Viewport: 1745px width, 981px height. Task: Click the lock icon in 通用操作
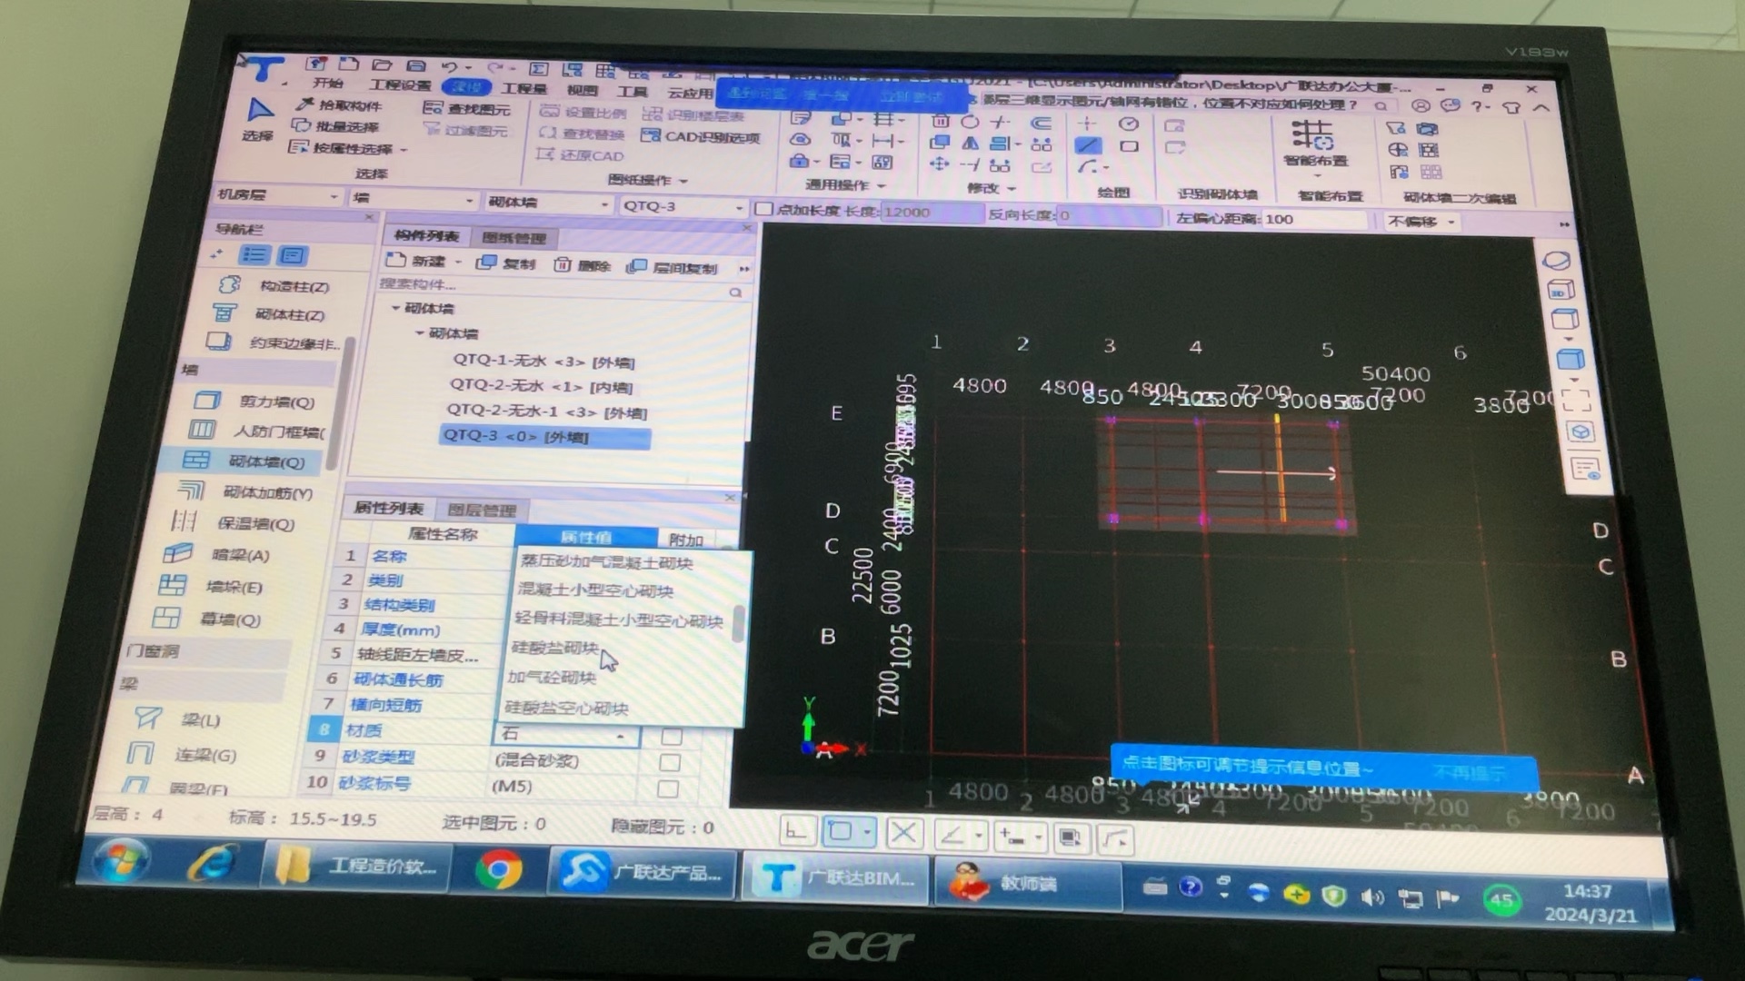point(798,162)
